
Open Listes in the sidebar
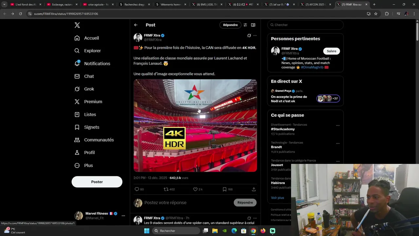[85, 114]
